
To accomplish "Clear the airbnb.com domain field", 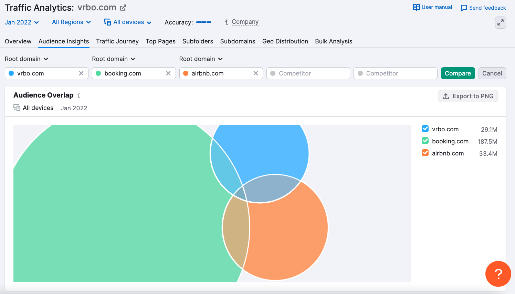I will pos(256,73).
